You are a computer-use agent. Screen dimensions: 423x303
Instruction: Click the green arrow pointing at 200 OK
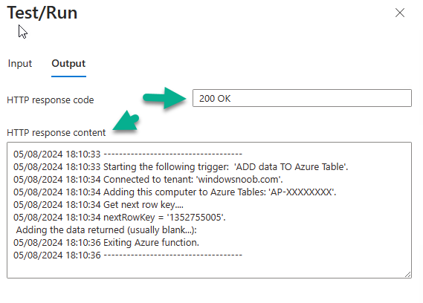pyautogui.click(x=164, y=98)
